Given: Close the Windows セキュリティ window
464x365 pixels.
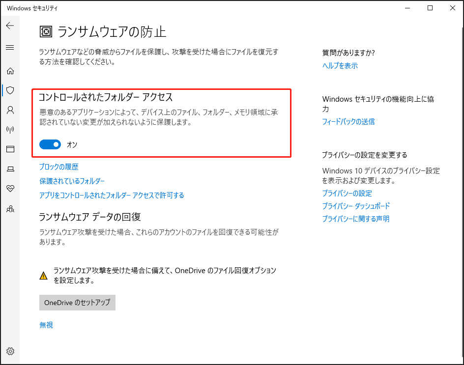Looking at the screenshot, I should (x=453, y=8).
